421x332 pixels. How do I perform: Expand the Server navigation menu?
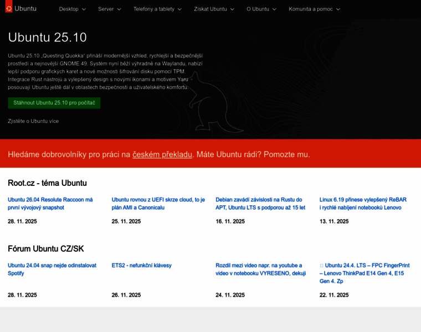coord(110,9)
